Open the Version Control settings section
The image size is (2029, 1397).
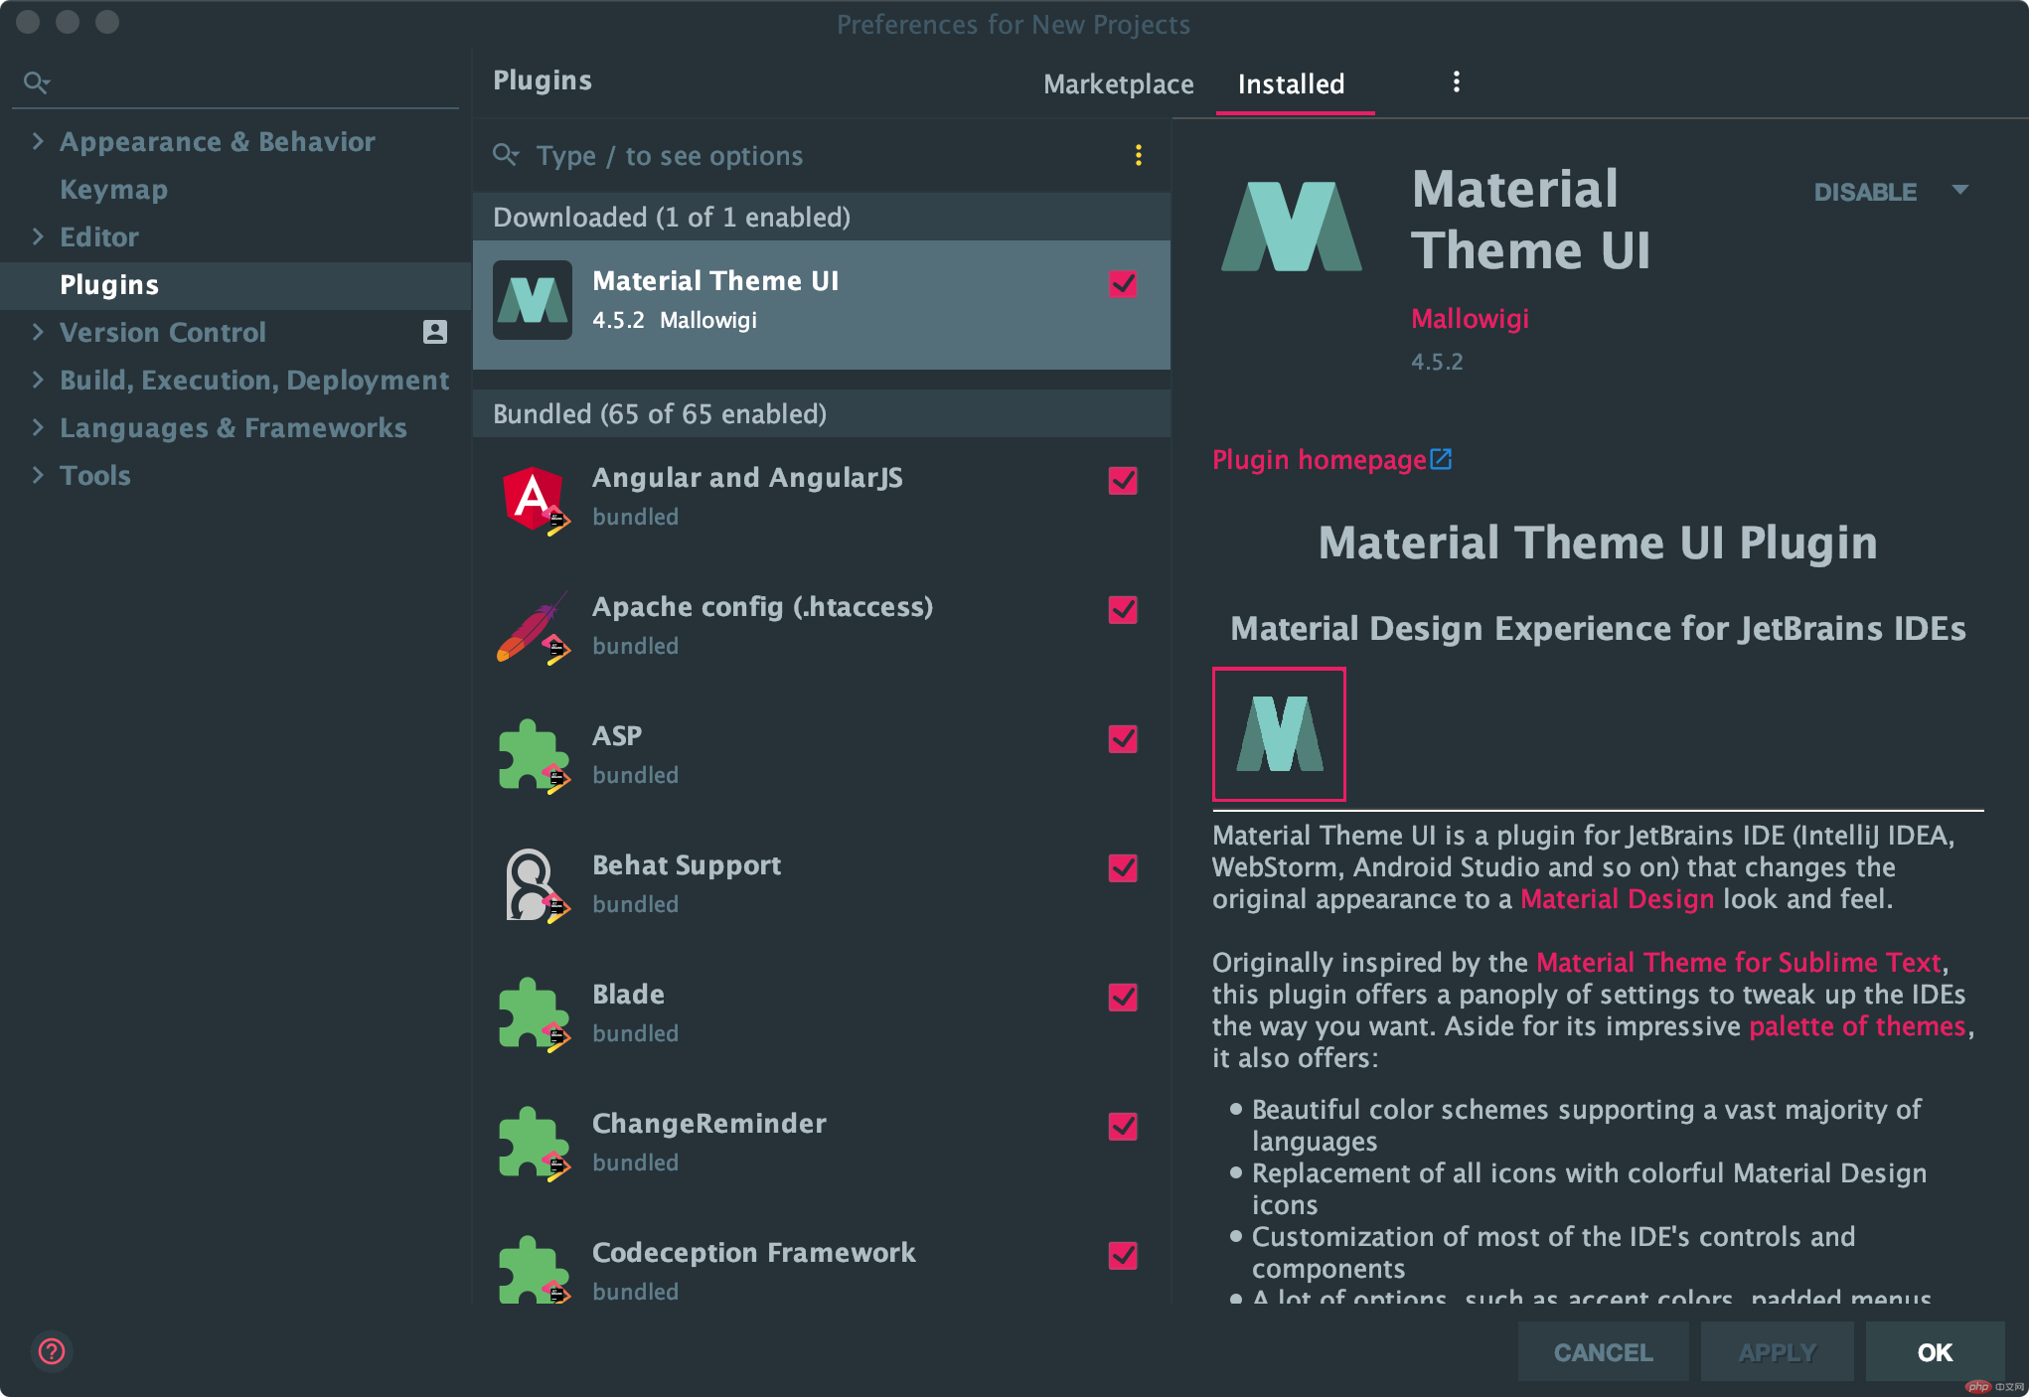point(163,332)
